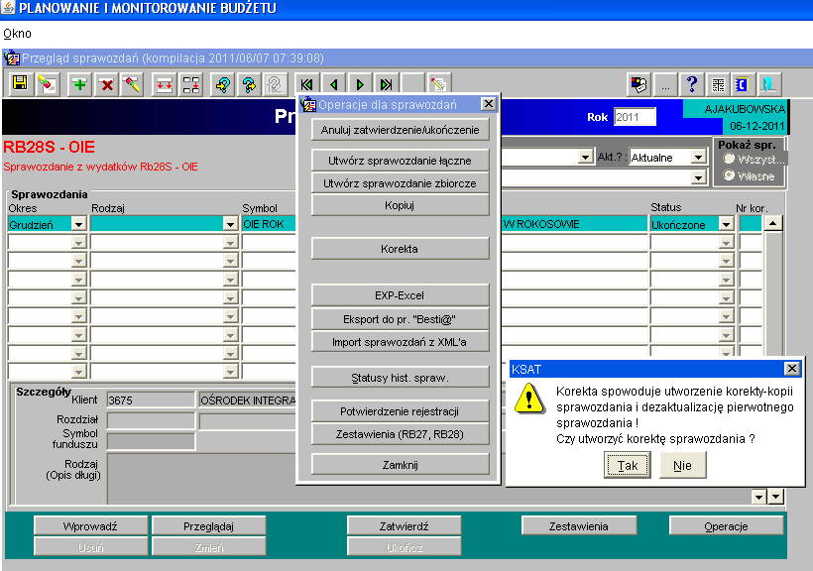Screen dimensions: 813x571
Task: Go to first record icon
Action: tap(307, 84)
